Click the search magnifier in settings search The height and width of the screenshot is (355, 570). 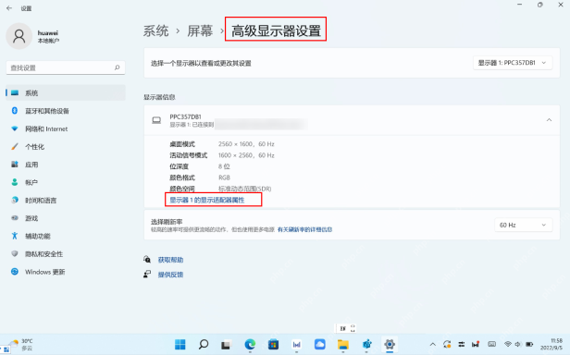117,67
